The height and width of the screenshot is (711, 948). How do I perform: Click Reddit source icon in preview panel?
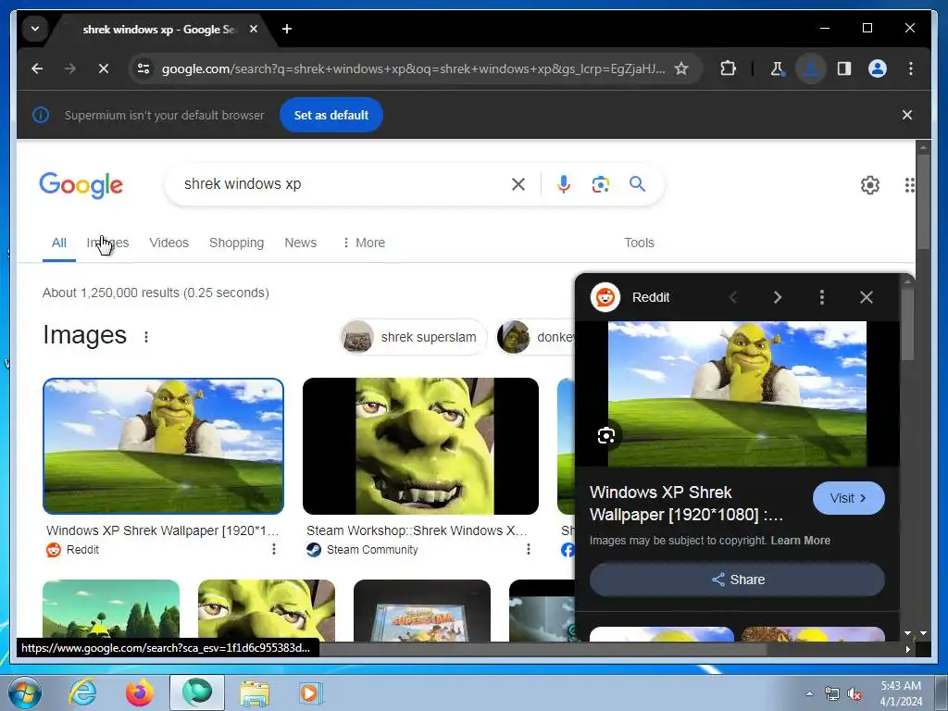click(605, 297)
